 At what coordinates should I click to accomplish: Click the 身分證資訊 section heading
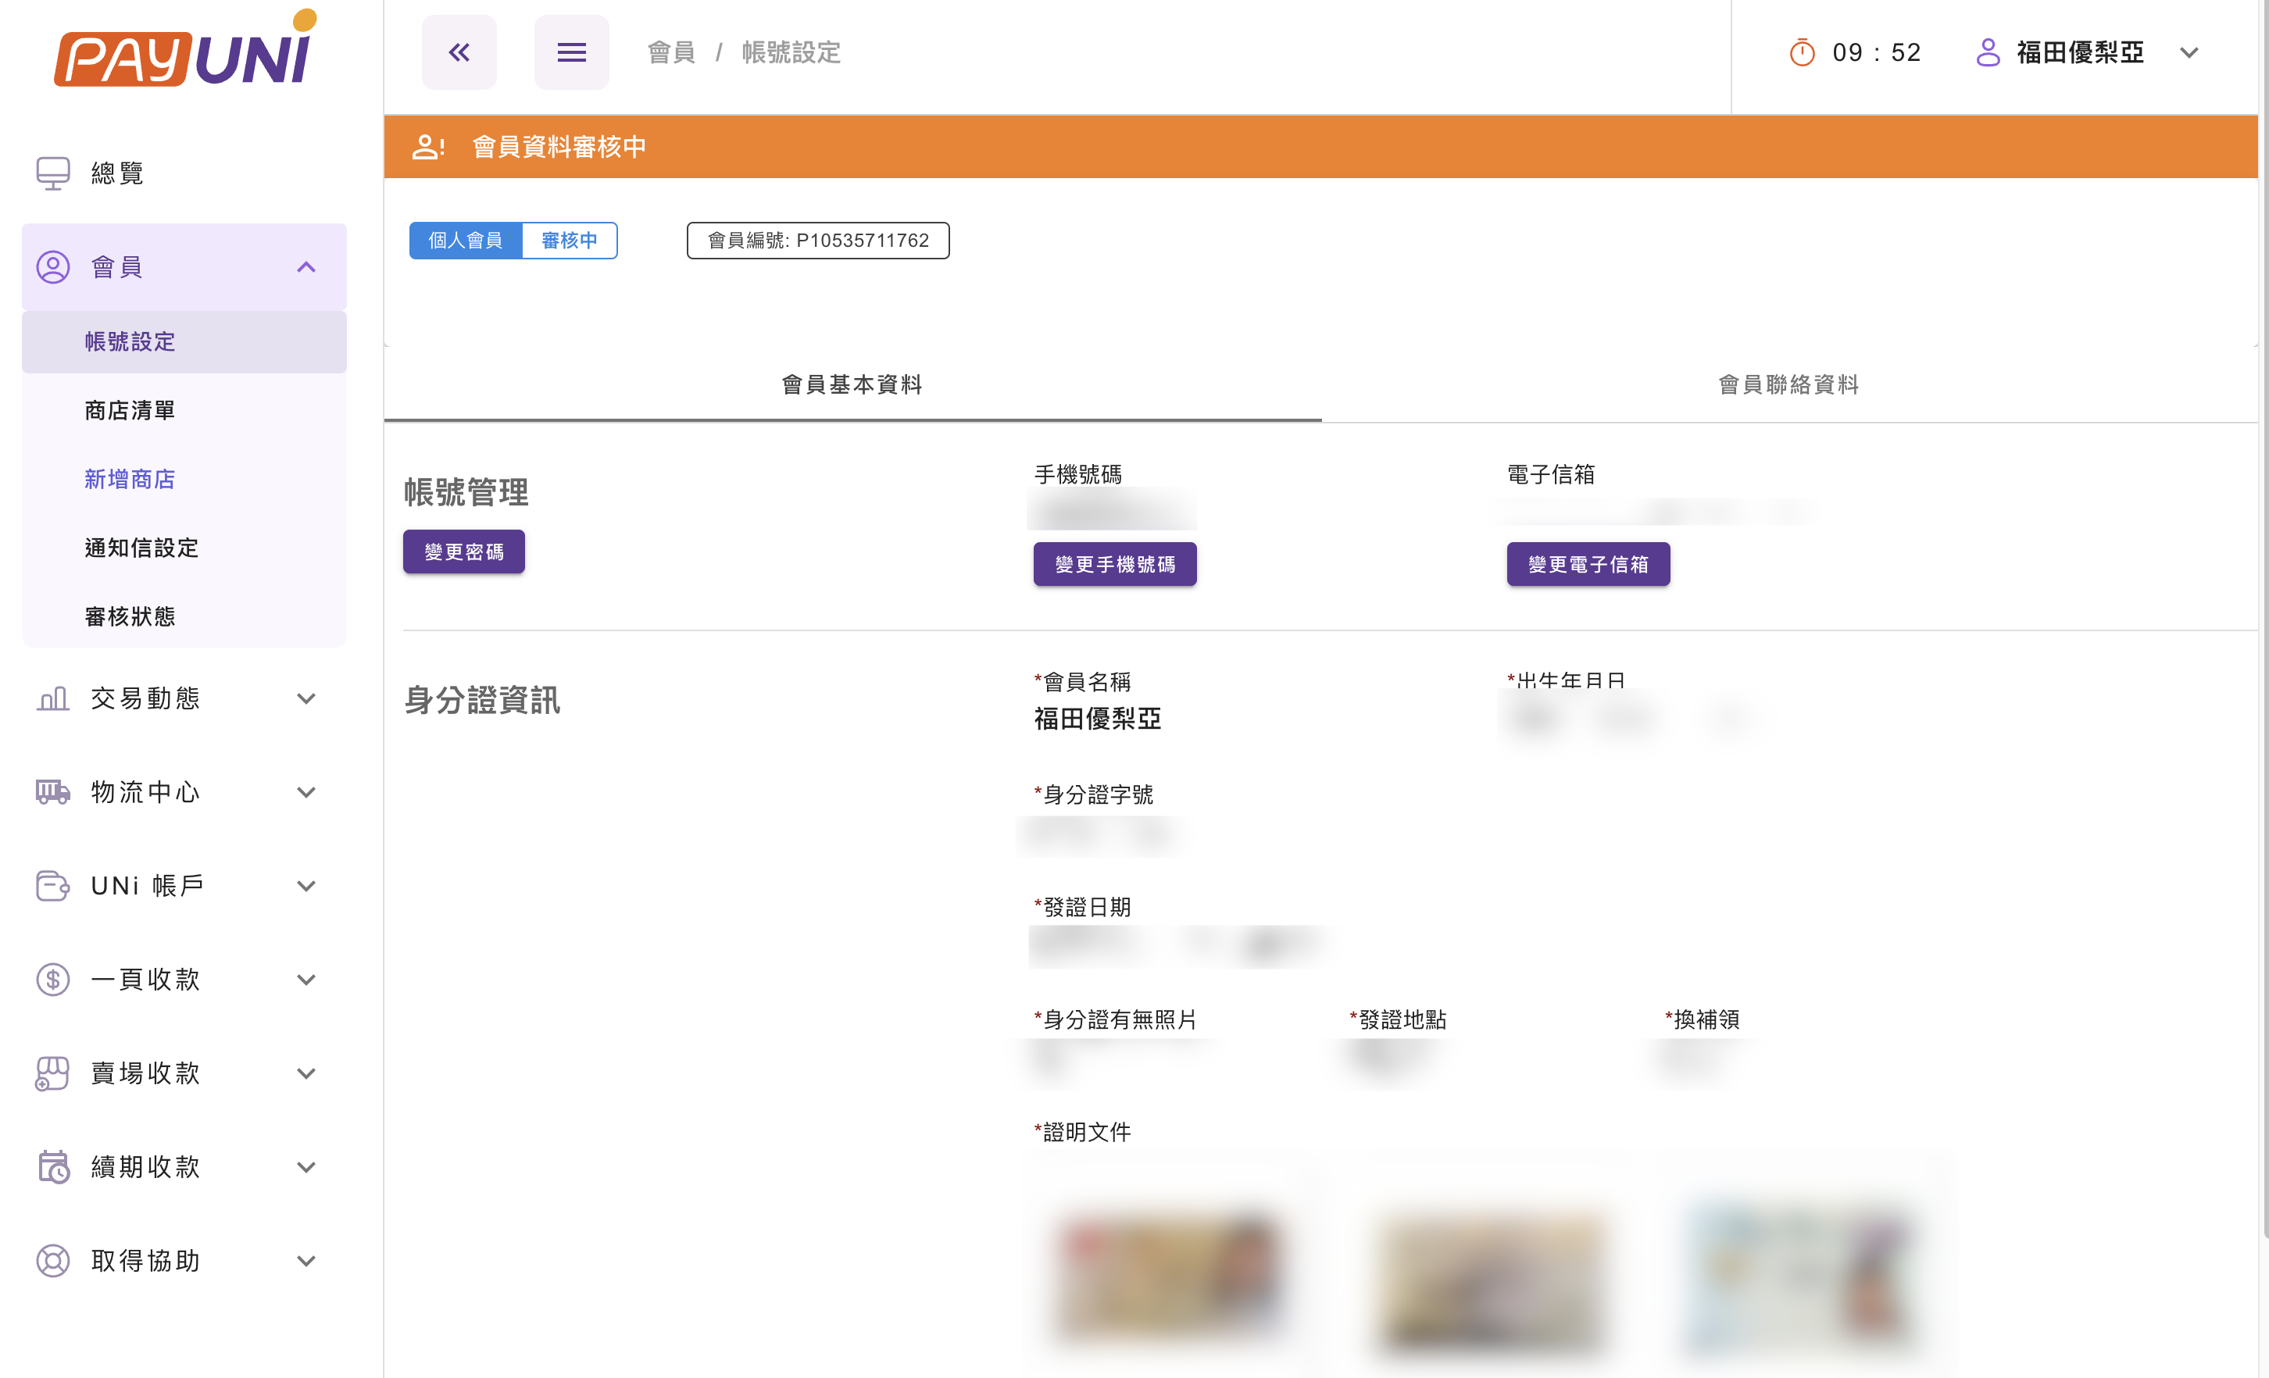coord(481,700)
